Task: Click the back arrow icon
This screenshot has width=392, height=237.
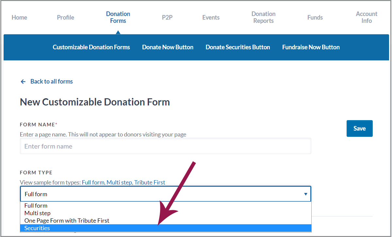Action: [23, 82]
